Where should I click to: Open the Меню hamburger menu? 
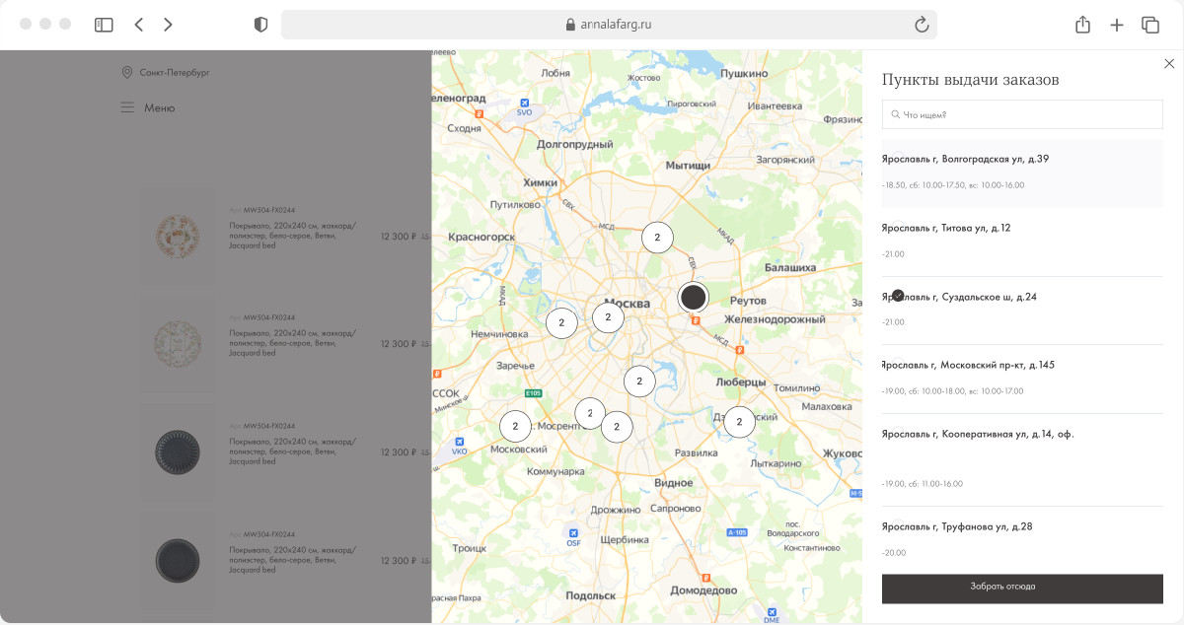[x=148, y=107]
